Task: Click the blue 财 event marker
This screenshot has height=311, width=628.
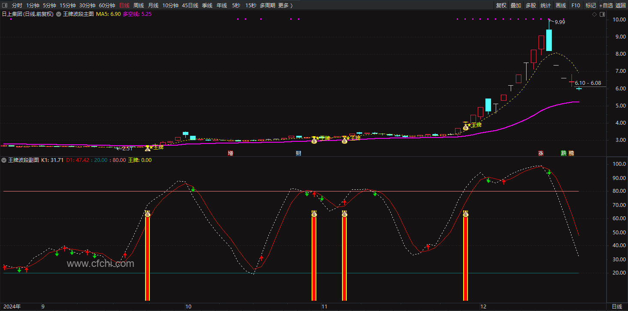Action: click(298, 153)
